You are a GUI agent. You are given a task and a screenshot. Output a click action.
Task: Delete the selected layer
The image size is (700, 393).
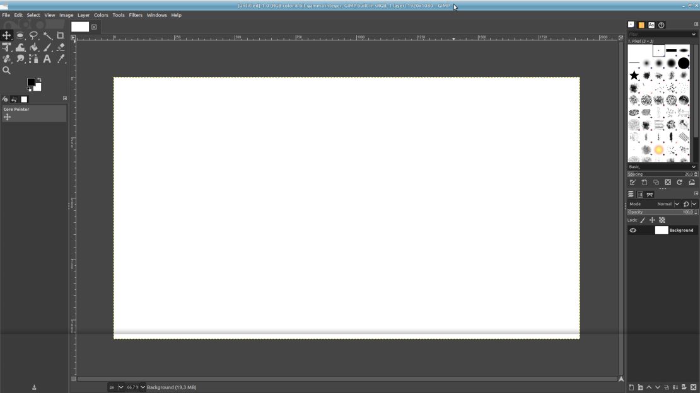click(x=693, y=386)
